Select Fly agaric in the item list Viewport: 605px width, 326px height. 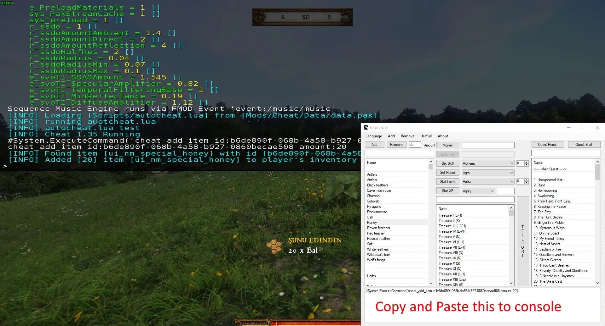(396, 207)
